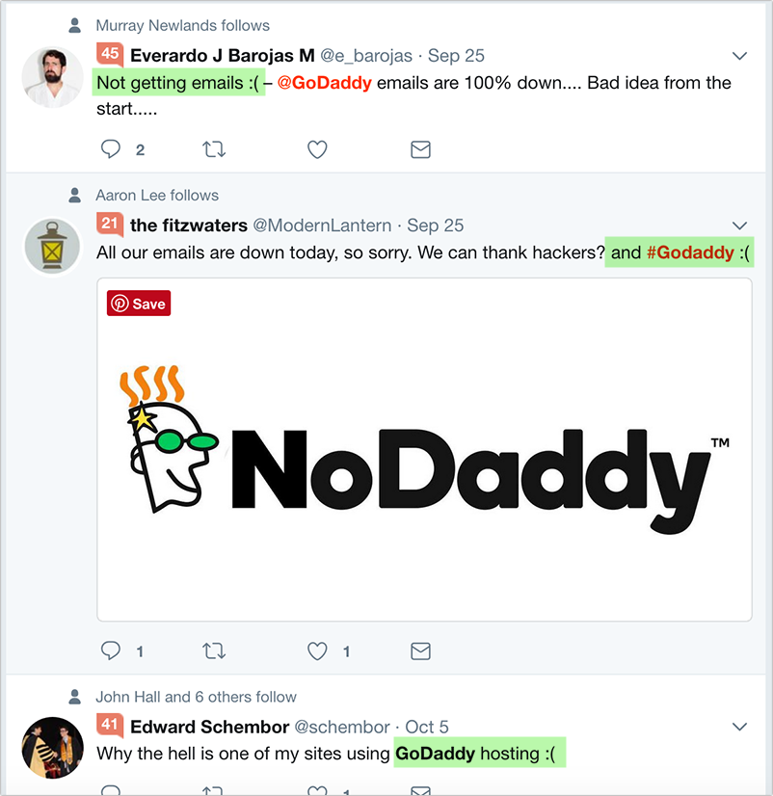The image size is (773, 796).
Task: Send Everardo's tweet via direct message
Action: 420,149
